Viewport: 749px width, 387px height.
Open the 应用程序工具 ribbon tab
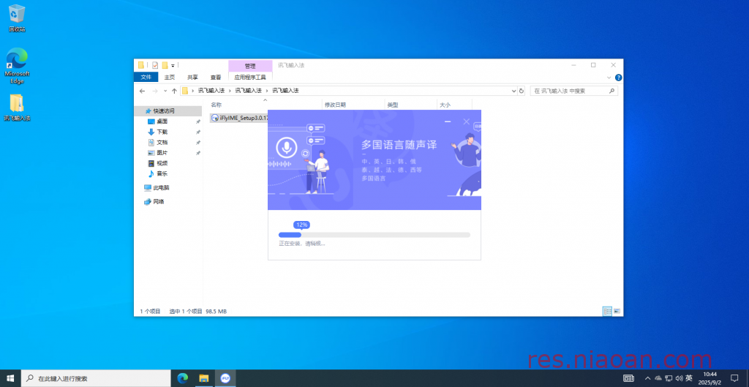tap(250, 77)
